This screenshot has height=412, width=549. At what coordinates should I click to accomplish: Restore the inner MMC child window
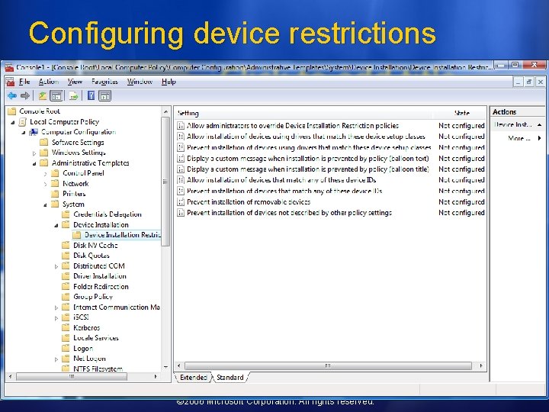point(529,82)
